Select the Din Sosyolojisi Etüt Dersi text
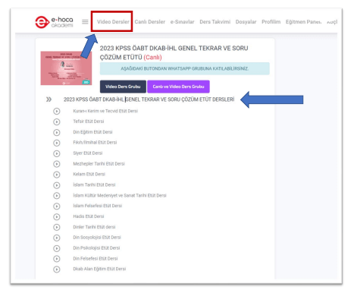 (x=97, y=238)
